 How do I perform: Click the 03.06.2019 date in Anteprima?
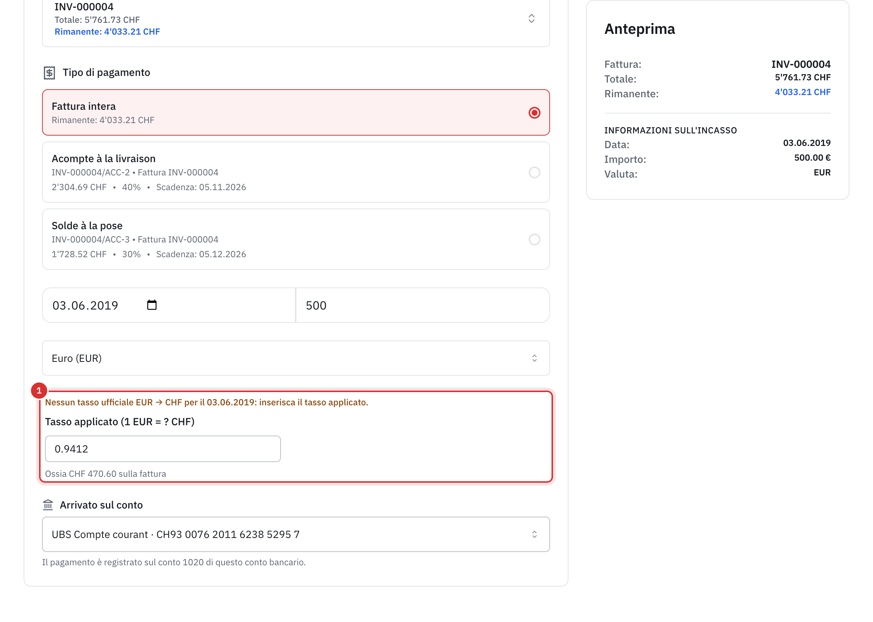tap(807, 143)
